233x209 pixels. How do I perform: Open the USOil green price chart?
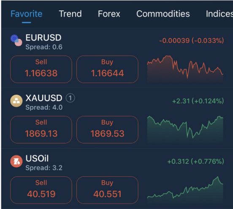(185, 190)
